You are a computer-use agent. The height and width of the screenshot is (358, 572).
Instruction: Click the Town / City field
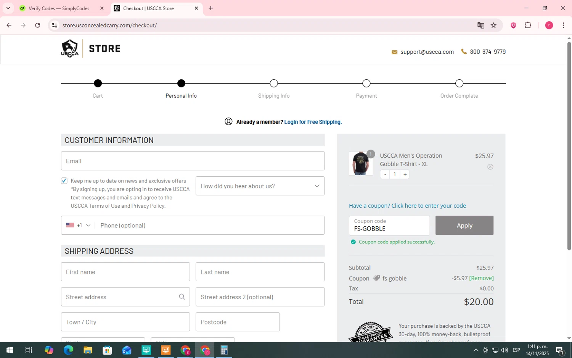[125, 322]
